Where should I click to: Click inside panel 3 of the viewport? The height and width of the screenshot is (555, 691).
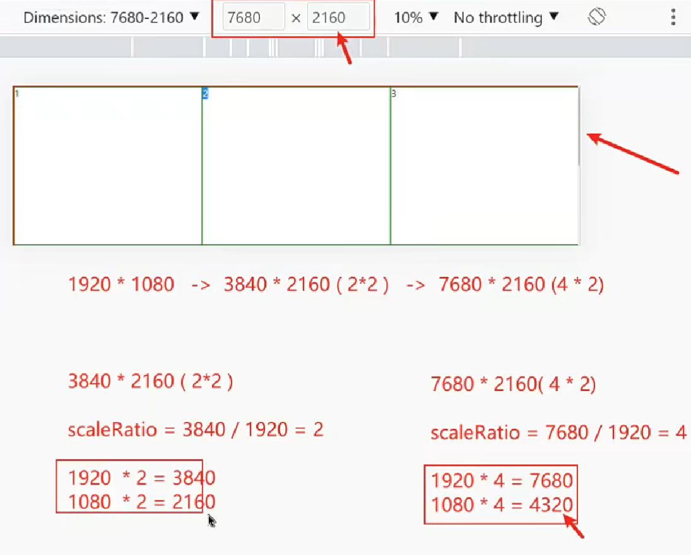[x=483, y=167]
